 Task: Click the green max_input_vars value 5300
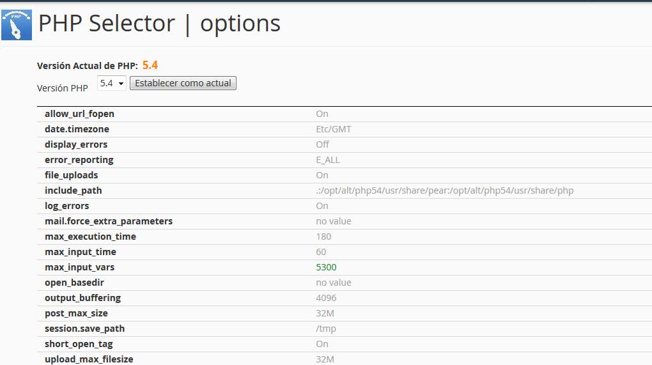tap(326, 267)
